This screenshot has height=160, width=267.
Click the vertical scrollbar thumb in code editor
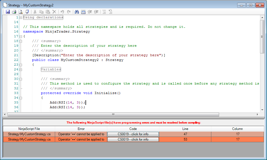(x=262, y=37)
